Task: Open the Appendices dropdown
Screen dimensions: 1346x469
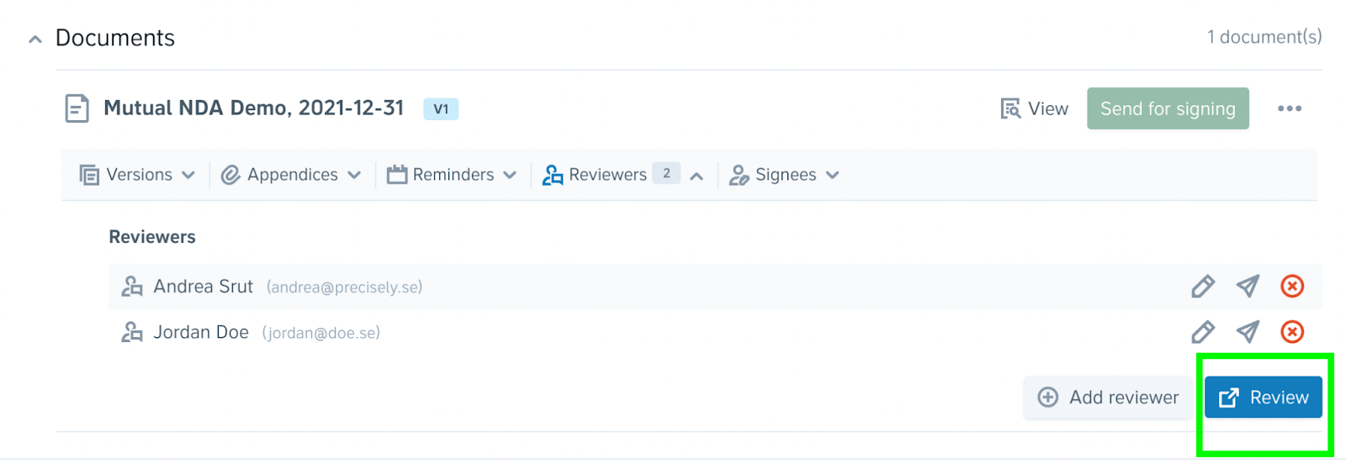Action: (x=291, y=175)
